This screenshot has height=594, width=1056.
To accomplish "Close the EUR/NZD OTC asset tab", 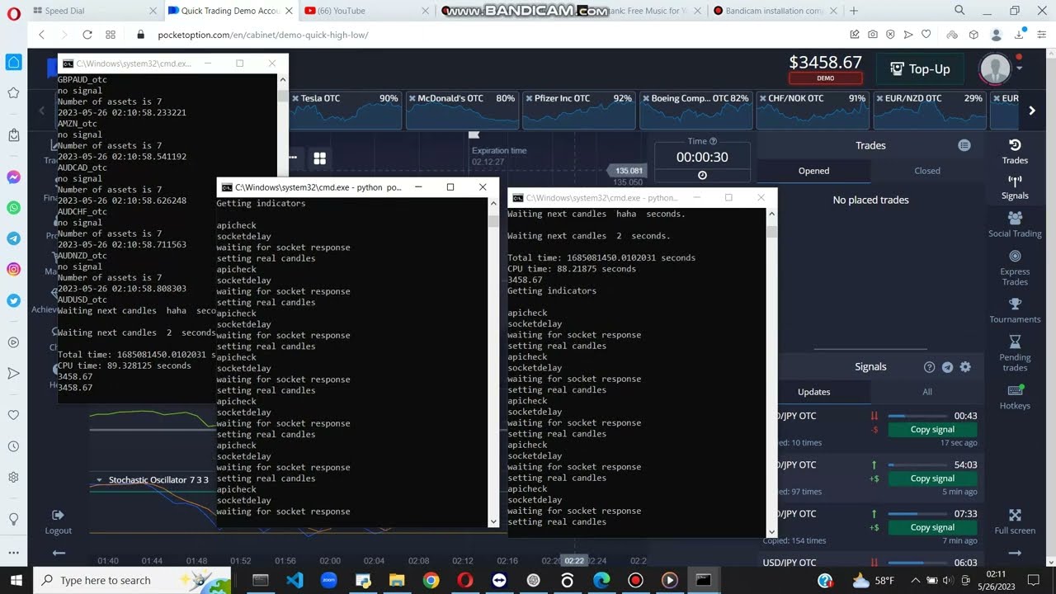I will point(879,98).
